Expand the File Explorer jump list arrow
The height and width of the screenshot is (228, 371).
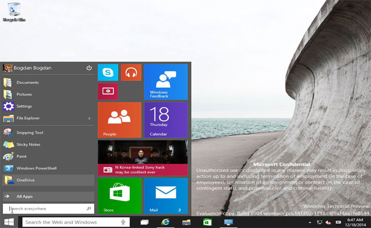tap(89, 119)
